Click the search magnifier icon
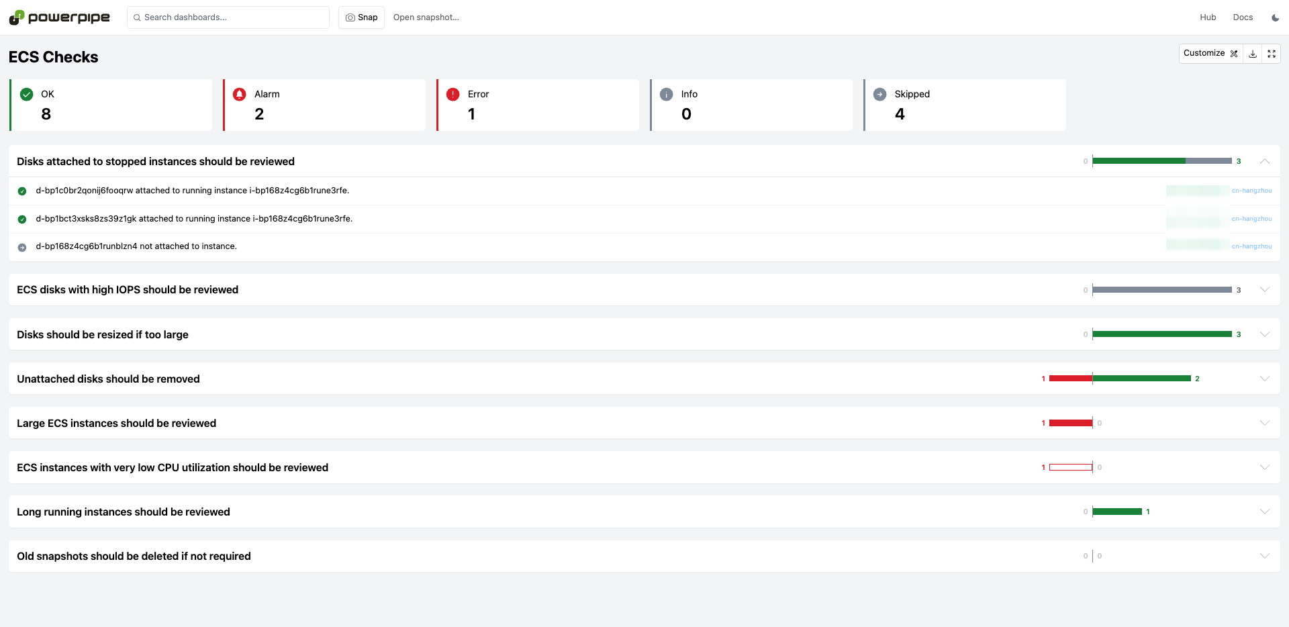The width and height of the screenshot is (1289, 627). pyautogui.click(x=137, y=17)
